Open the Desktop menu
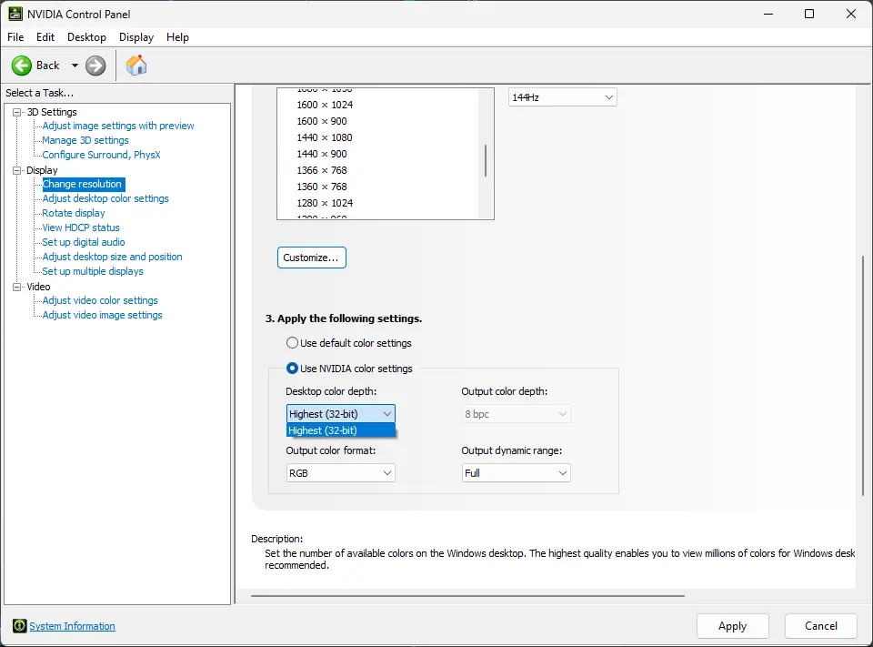The image size is (873, 647). (x=87, y=37)
